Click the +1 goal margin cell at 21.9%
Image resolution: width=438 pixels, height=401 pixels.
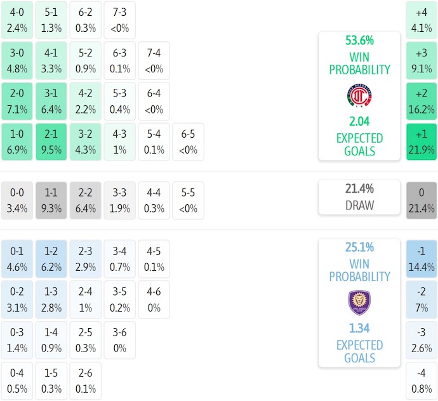pyautogui.click(x=421, y=142)
